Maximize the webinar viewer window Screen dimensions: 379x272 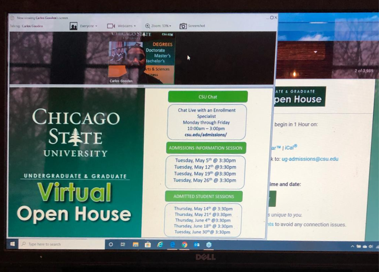tap(272, 18)
